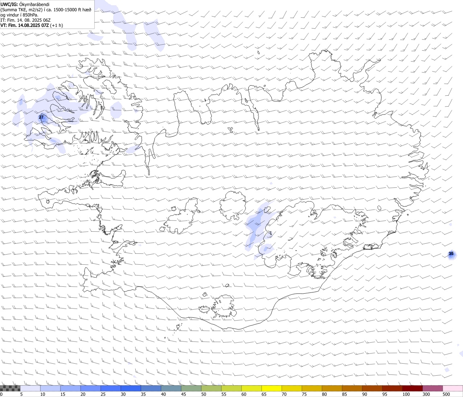Pick the 25–30 blue legend swatch
The image size is (463, 397).
(x=110, y=388)
